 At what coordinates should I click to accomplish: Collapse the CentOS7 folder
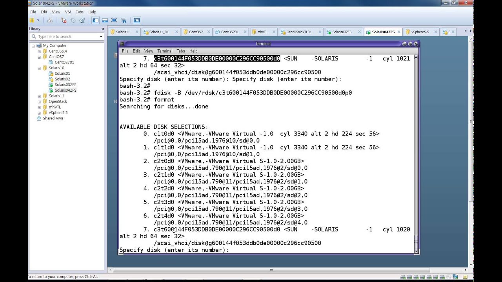coord(39,57)
